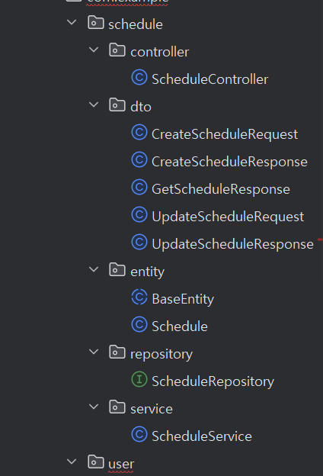Open UpdateScheduleRequest class
This screenshot has height=476, width=323.
click(x=228, y=217)
